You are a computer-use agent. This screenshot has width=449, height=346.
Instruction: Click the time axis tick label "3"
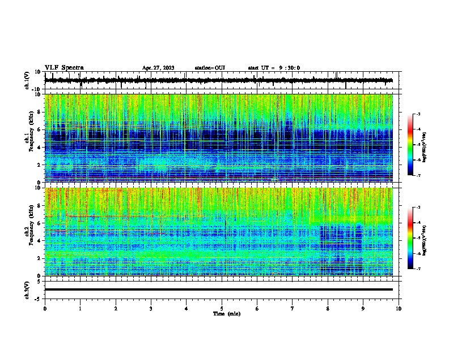(x=151, y=309)
